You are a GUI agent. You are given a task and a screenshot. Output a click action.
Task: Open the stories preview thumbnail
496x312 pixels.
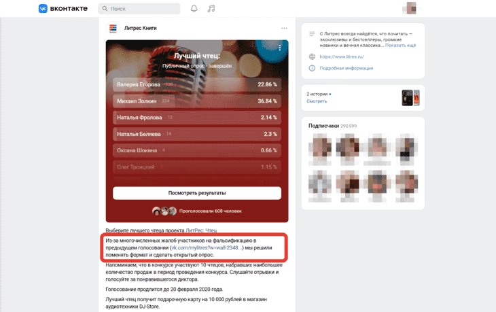[x=410, y=97]
